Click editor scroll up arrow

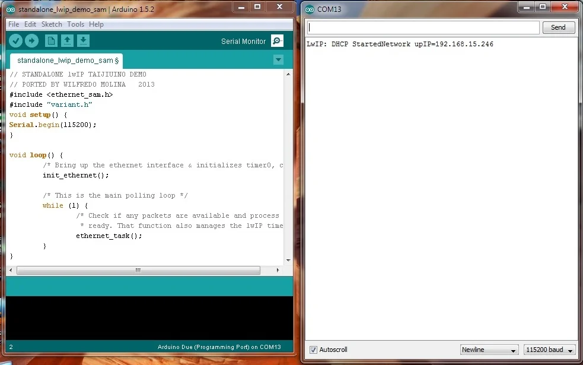[x=288, y=74]
